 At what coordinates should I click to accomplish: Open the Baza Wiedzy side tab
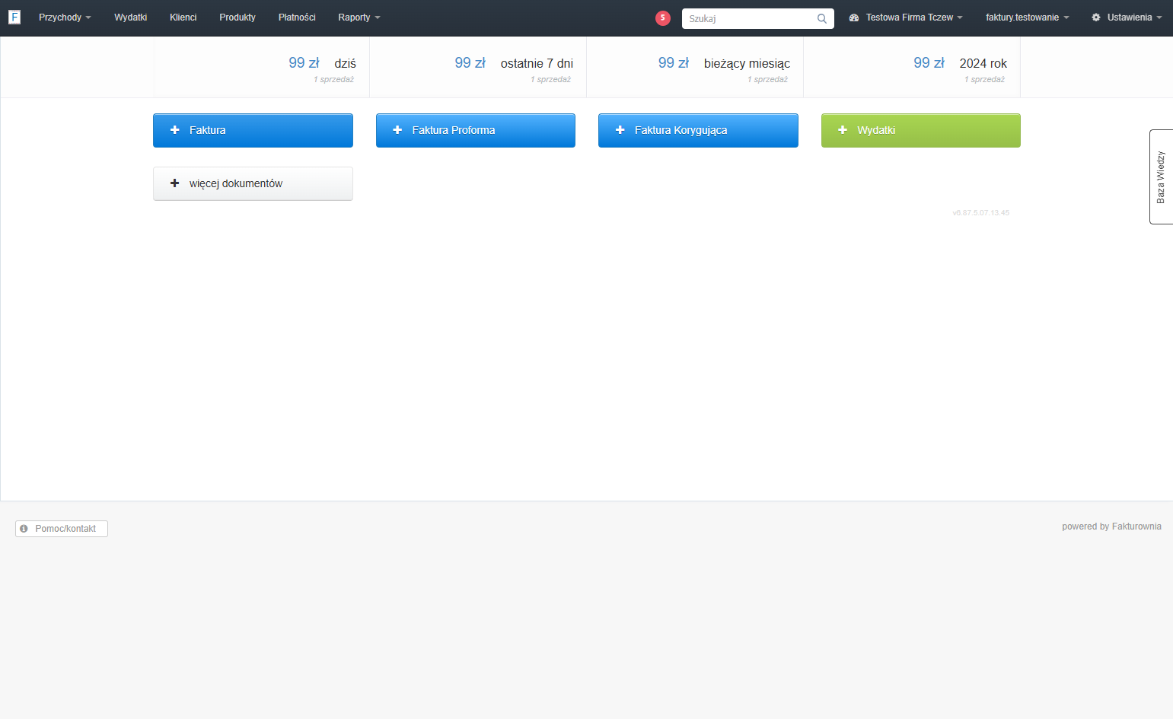point(1161,177)
